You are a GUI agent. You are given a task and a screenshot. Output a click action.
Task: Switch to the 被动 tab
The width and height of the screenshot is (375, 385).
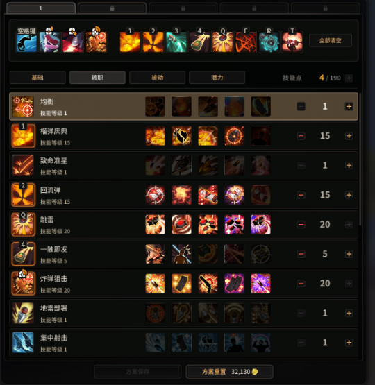click(157, 78)
